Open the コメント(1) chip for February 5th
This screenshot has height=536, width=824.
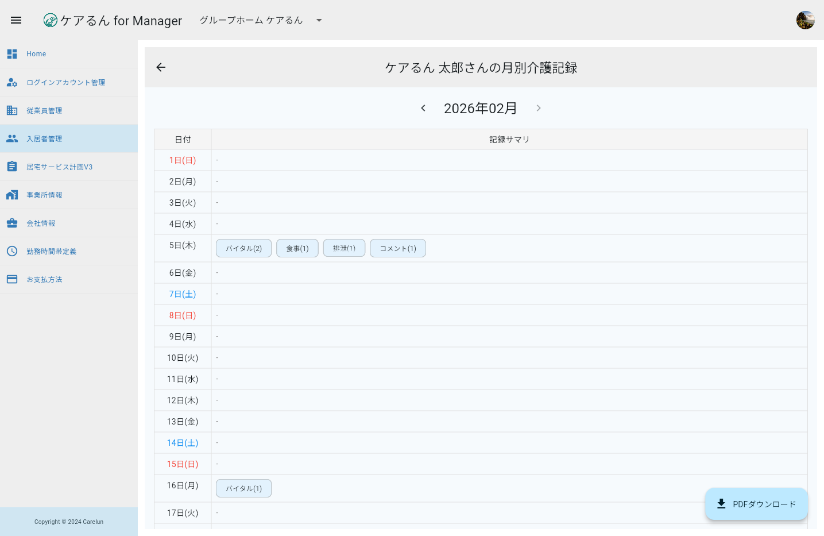[397, 248]
